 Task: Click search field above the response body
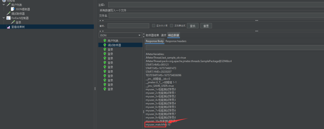click(235, 48)
